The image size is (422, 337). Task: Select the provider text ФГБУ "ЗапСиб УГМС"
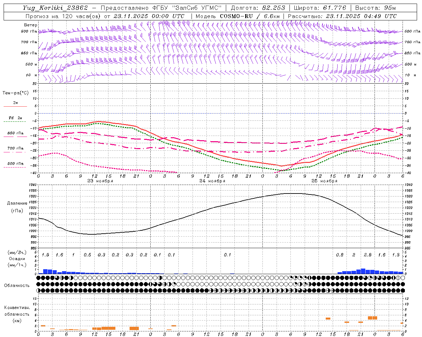tap(187, 8)
